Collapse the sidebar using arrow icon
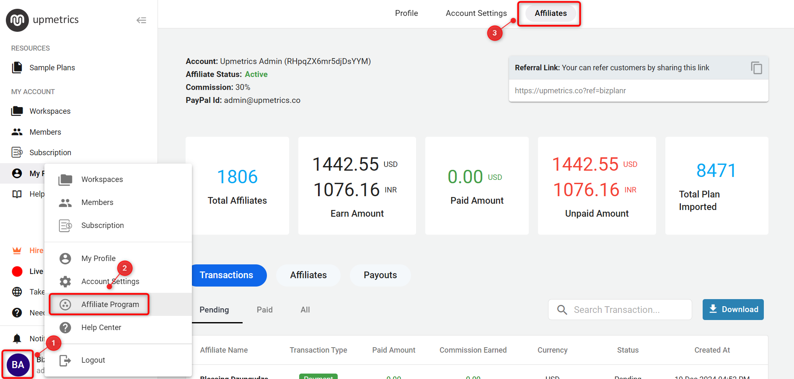The width and height of the screenshot is (794, 379). (x=141, y=20)
